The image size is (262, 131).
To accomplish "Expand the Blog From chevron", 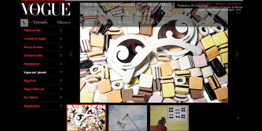I will pyautogui.click(x=61, y=81).
